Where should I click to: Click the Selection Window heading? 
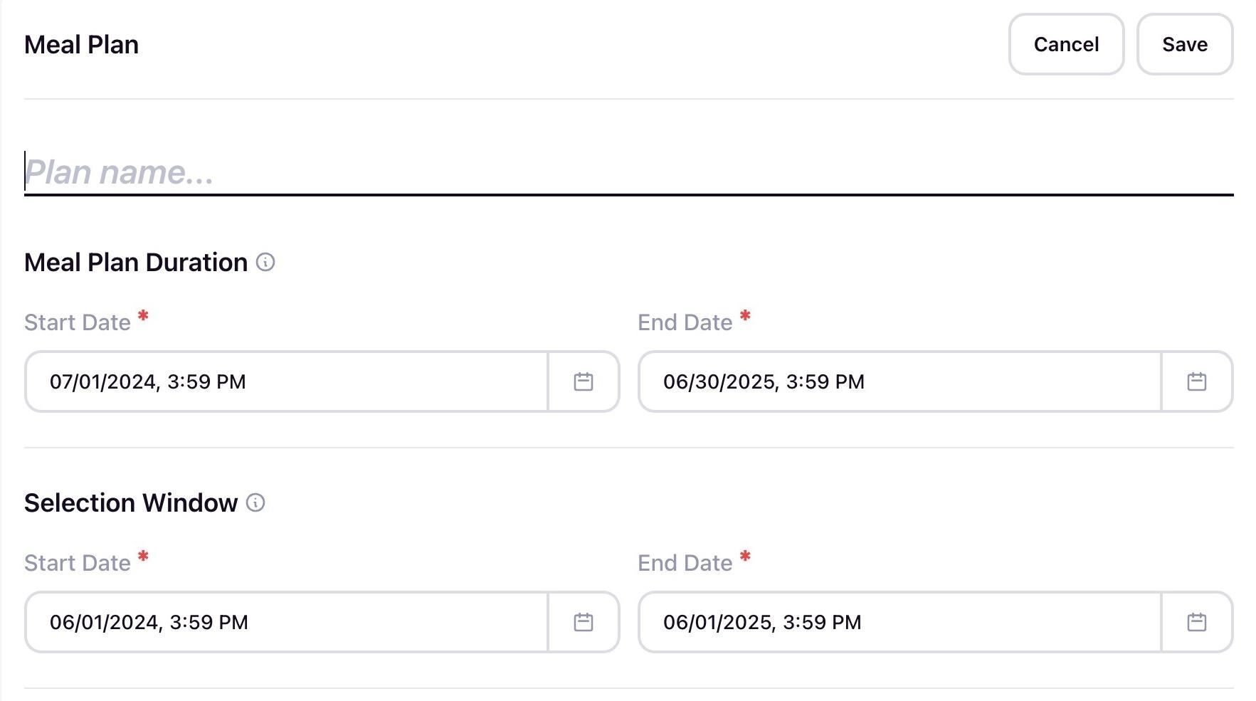pos(131,503)
